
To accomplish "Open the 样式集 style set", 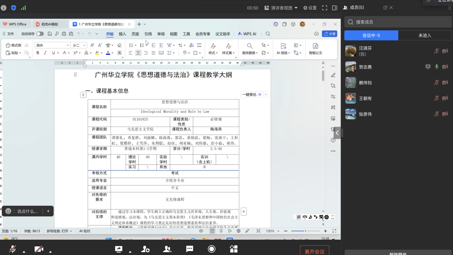I will (228, 49).
